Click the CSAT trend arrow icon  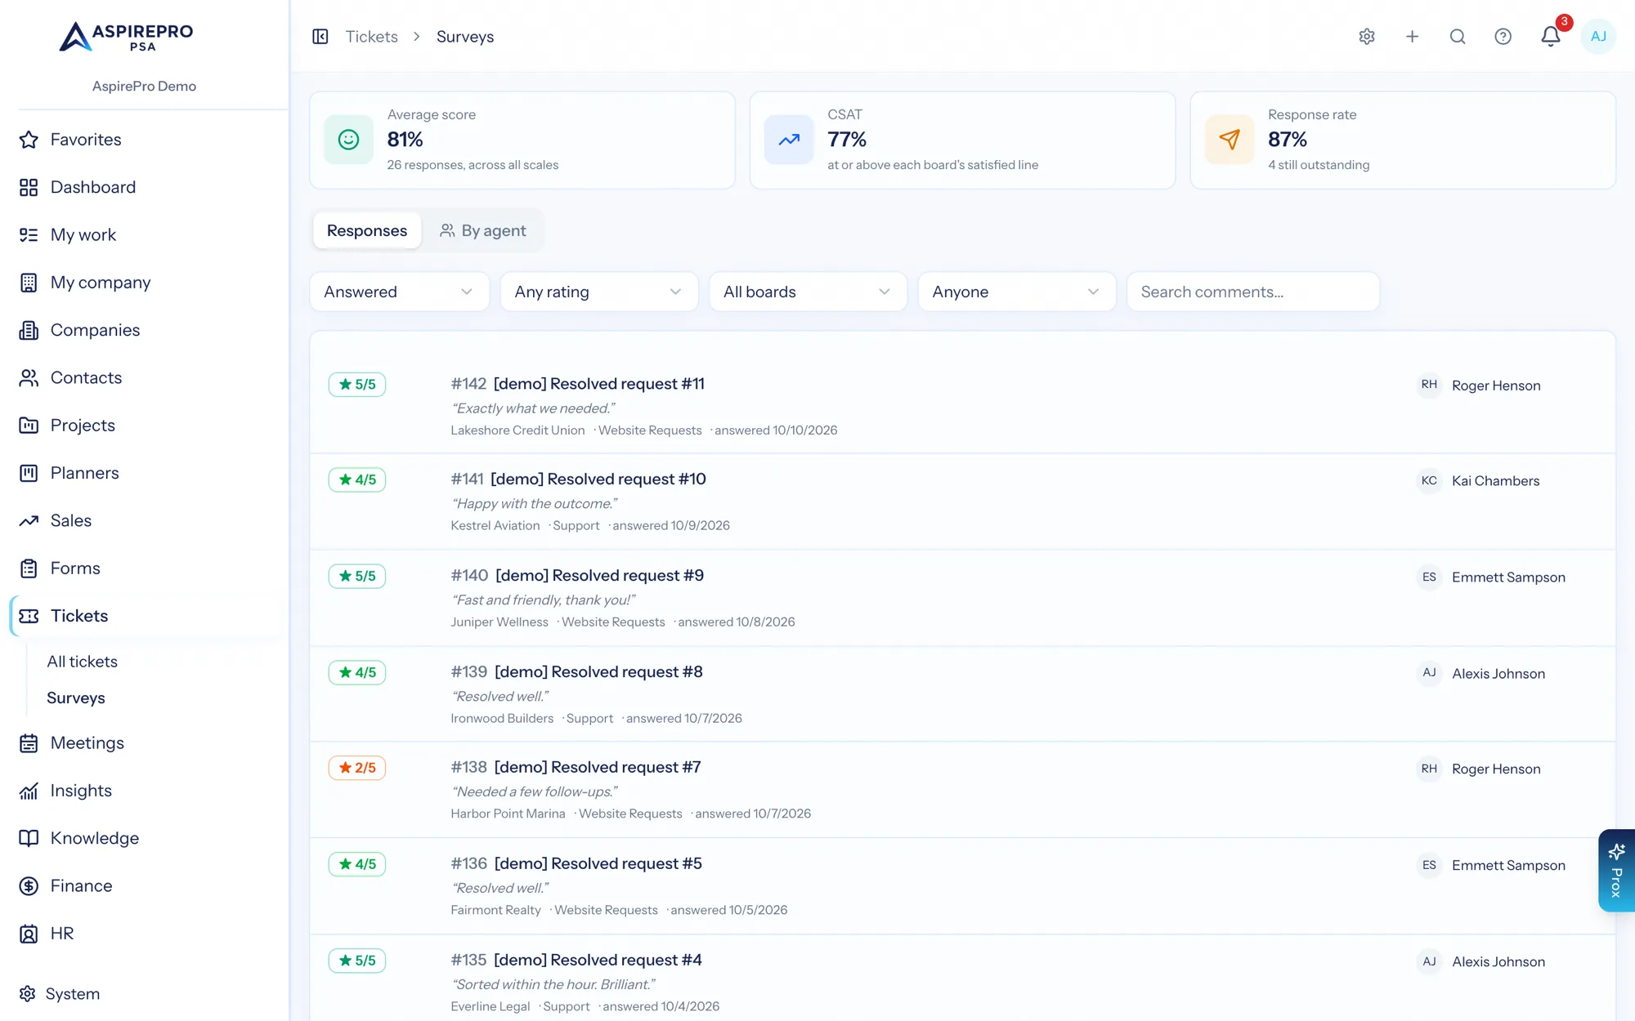pos(789,140)
